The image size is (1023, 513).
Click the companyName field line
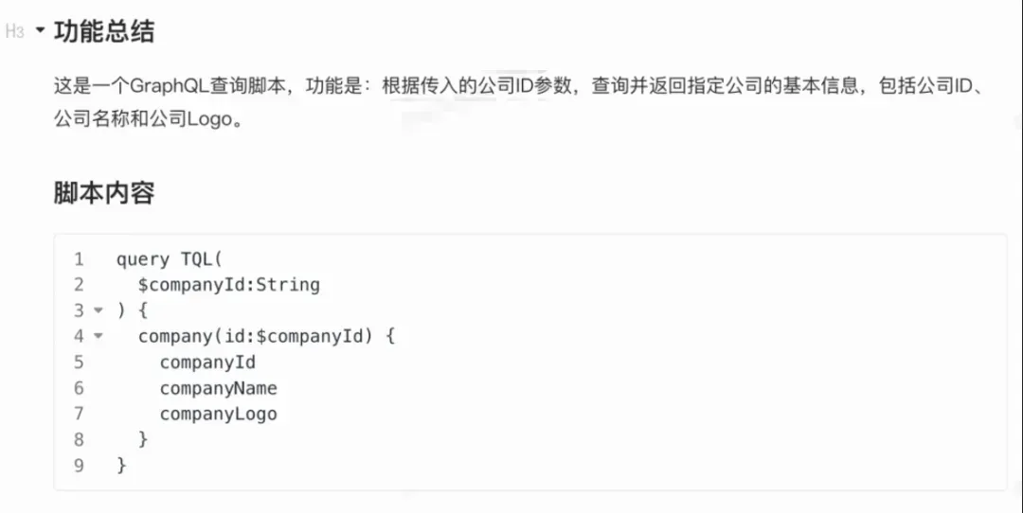[219, 388]
